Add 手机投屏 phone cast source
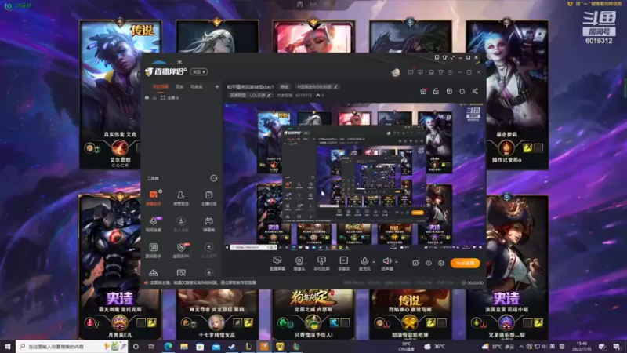The width and height of the screenshot is (627, 353). (321, 264)
